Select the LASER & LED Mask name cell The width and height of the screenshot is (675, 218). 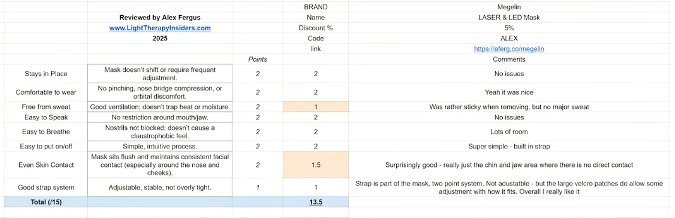point(509,18)
